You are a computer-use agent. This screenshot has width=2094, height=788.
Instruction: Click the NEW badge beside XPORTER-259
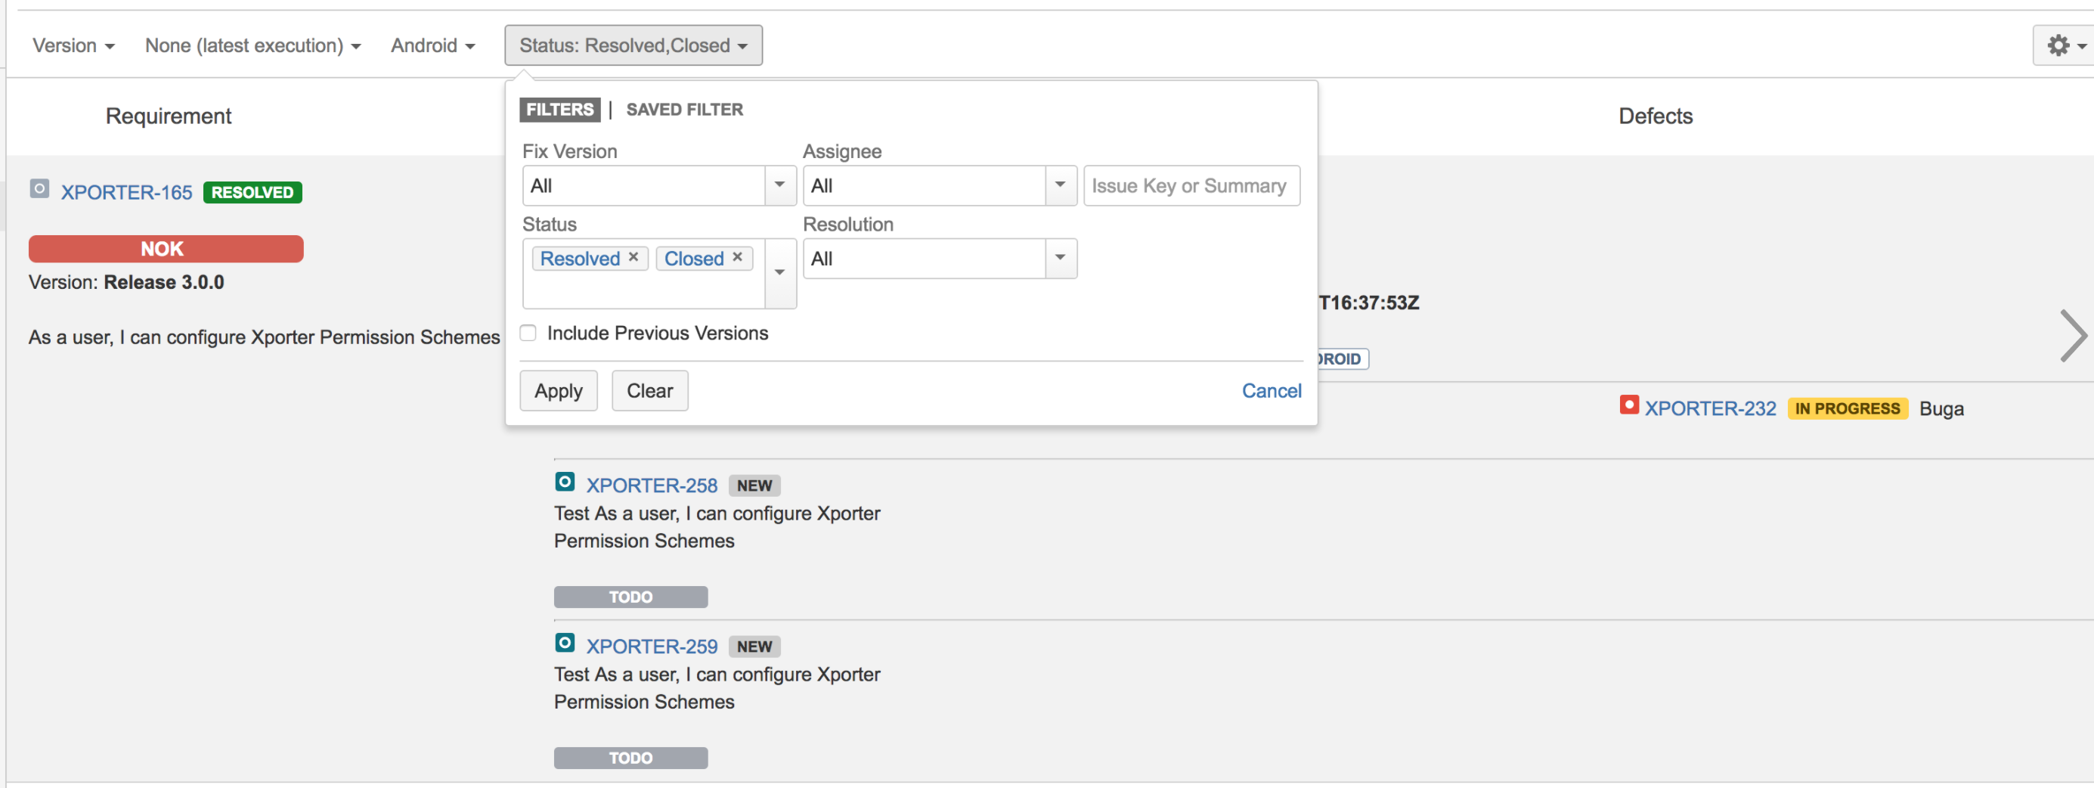coord(754,647)
